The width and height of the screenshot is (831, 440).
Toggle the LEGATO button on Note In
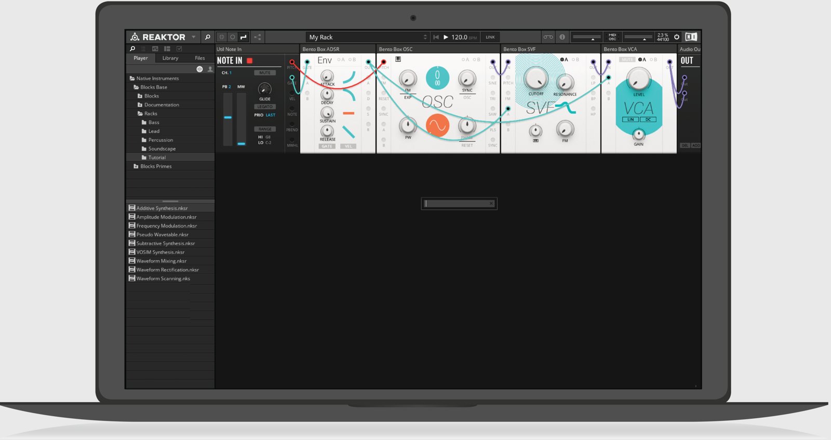pyautogui.click(x=265, y=106)
